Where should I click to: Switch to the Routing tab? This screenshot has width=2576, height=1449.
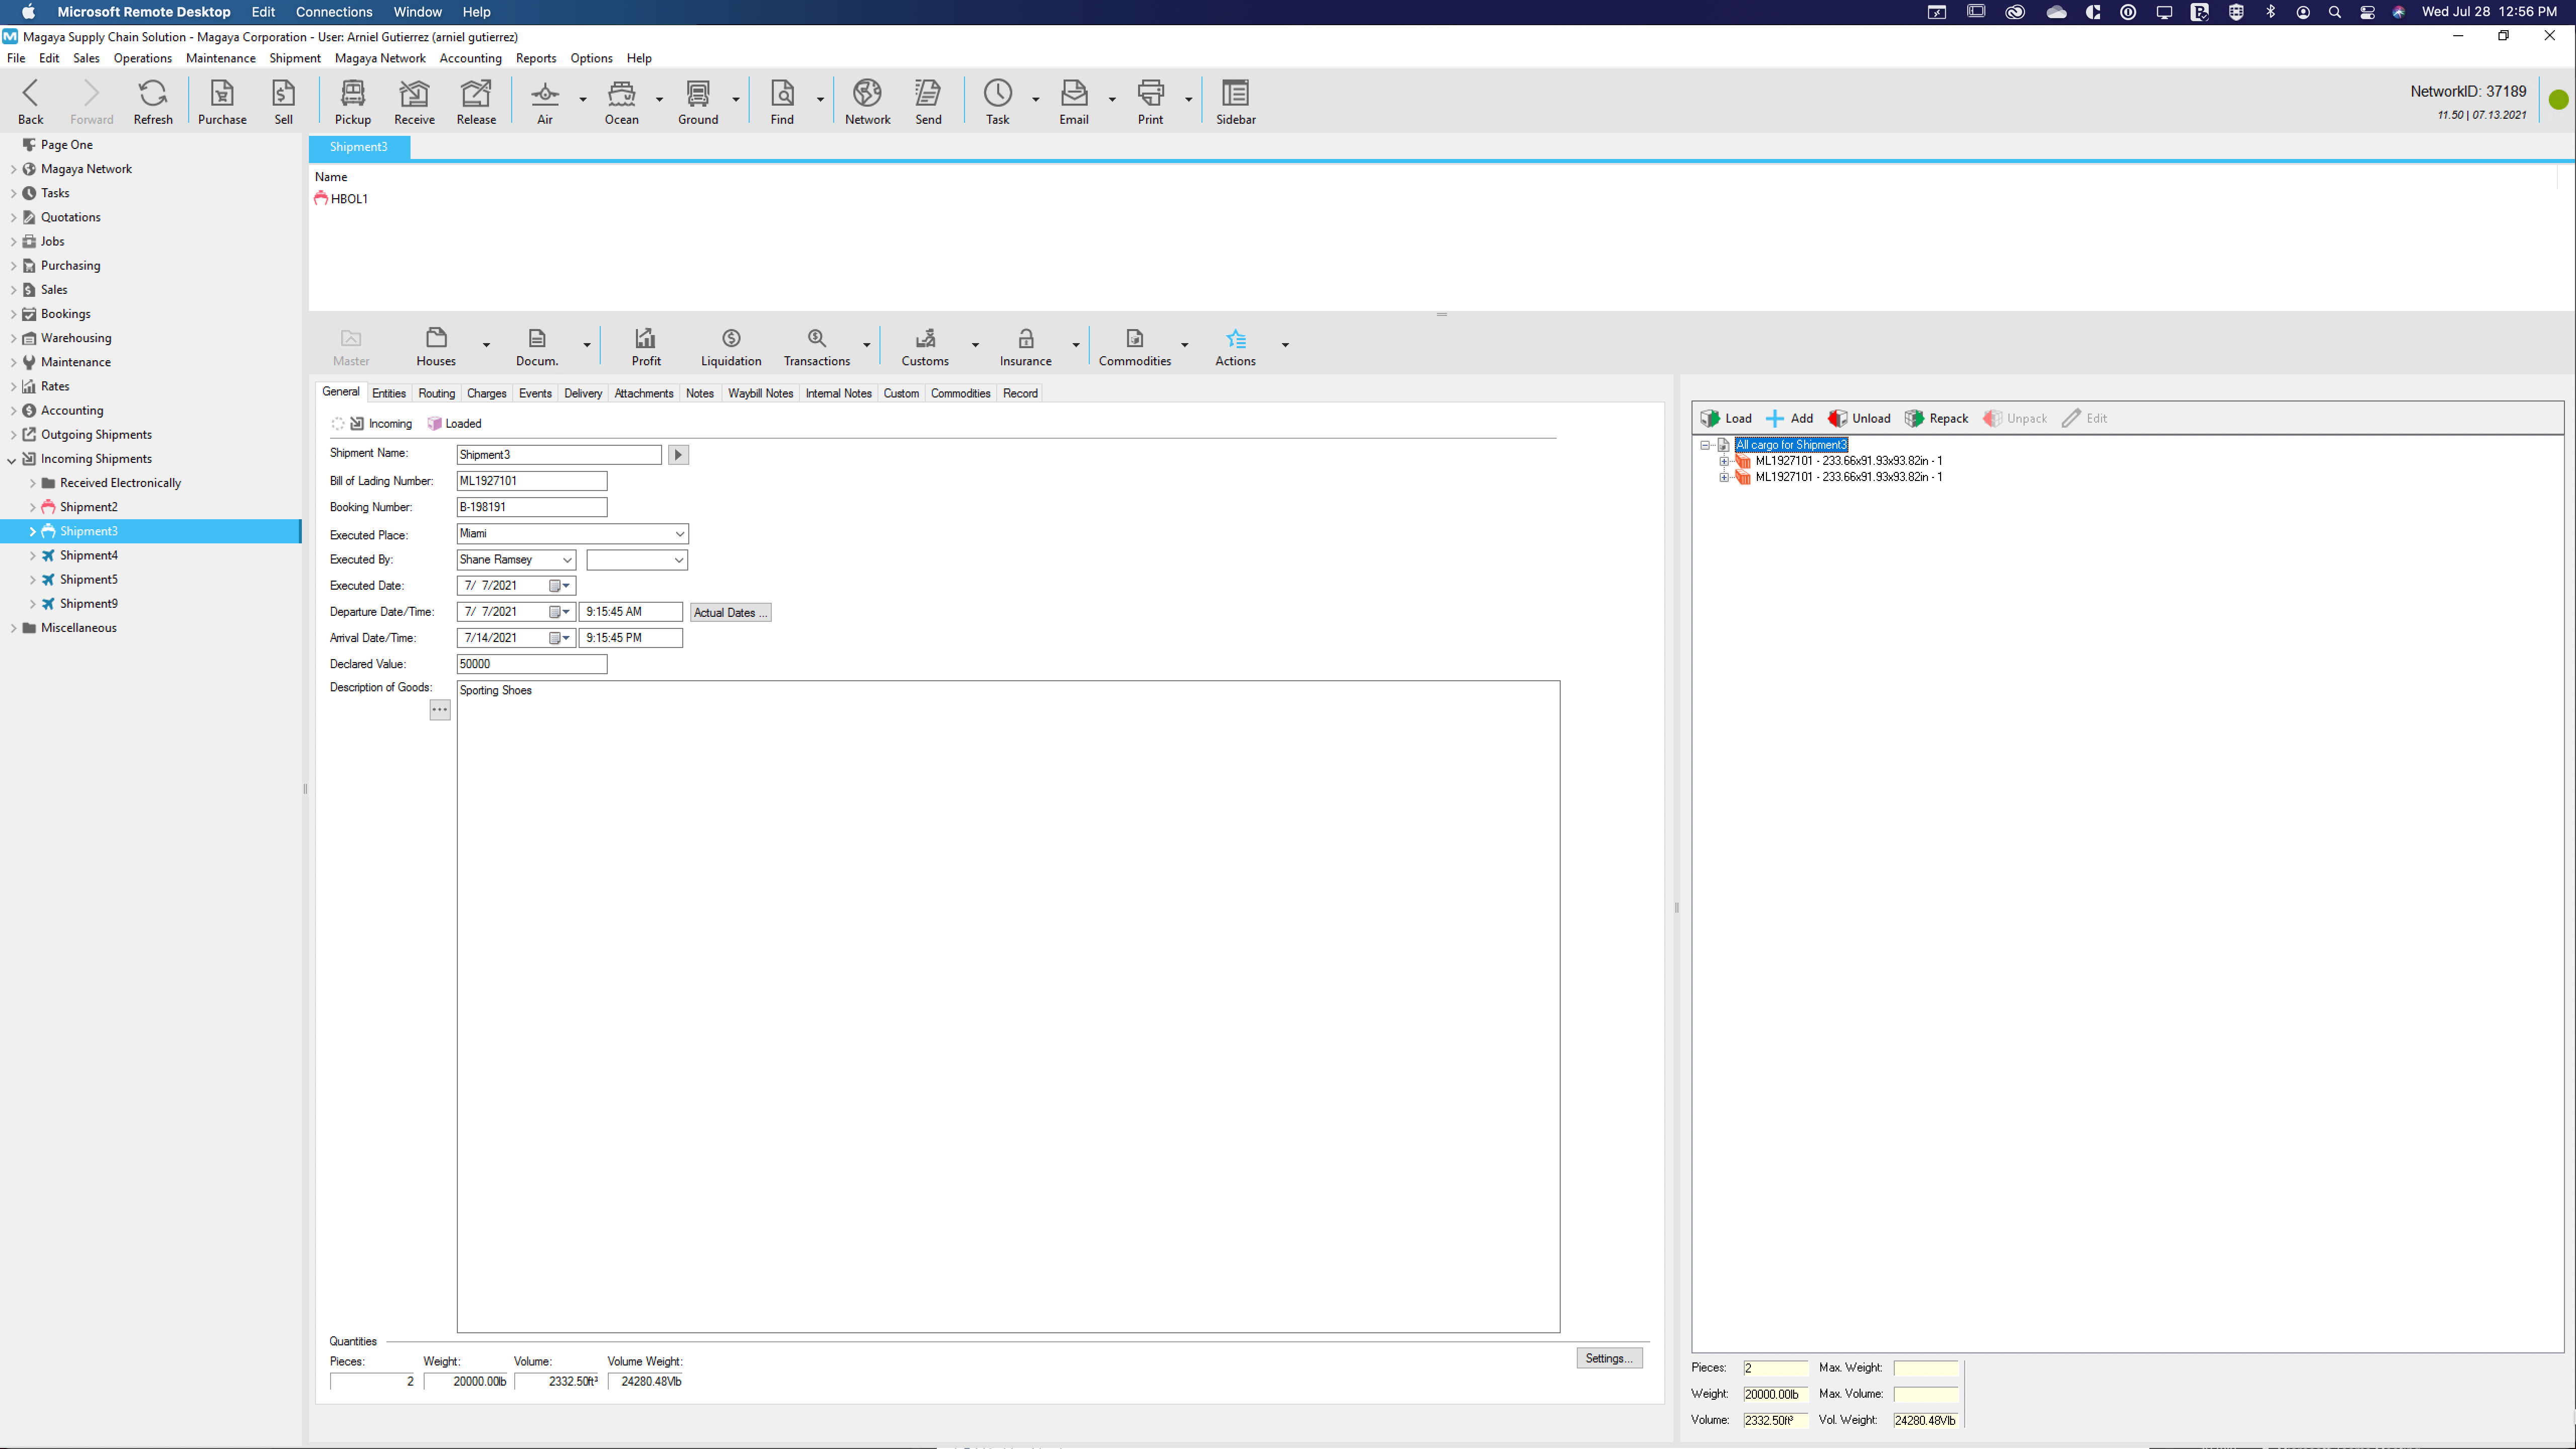click(x=436, y=393)
